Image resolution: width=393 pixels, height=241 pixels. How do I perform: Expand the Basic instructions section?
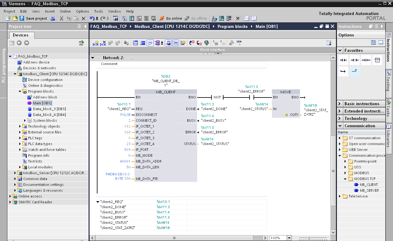click(340, 104)
